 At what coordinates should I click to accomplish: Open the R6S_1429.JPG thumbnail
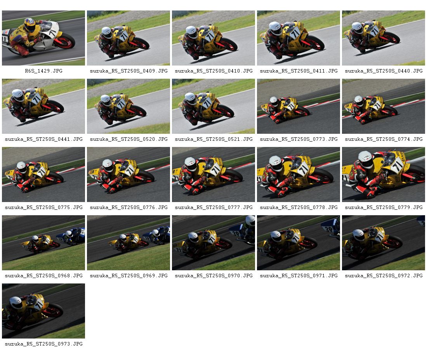(x=43, y=38)
